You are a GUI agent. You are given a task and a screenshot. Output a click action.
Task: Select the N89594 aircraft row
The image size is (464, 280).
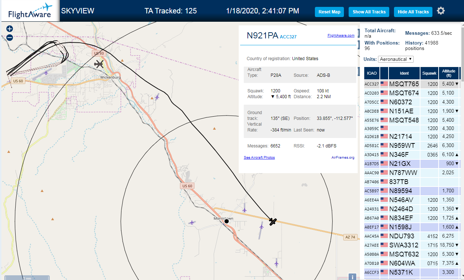pyautogui.click(x=412, y=191)
